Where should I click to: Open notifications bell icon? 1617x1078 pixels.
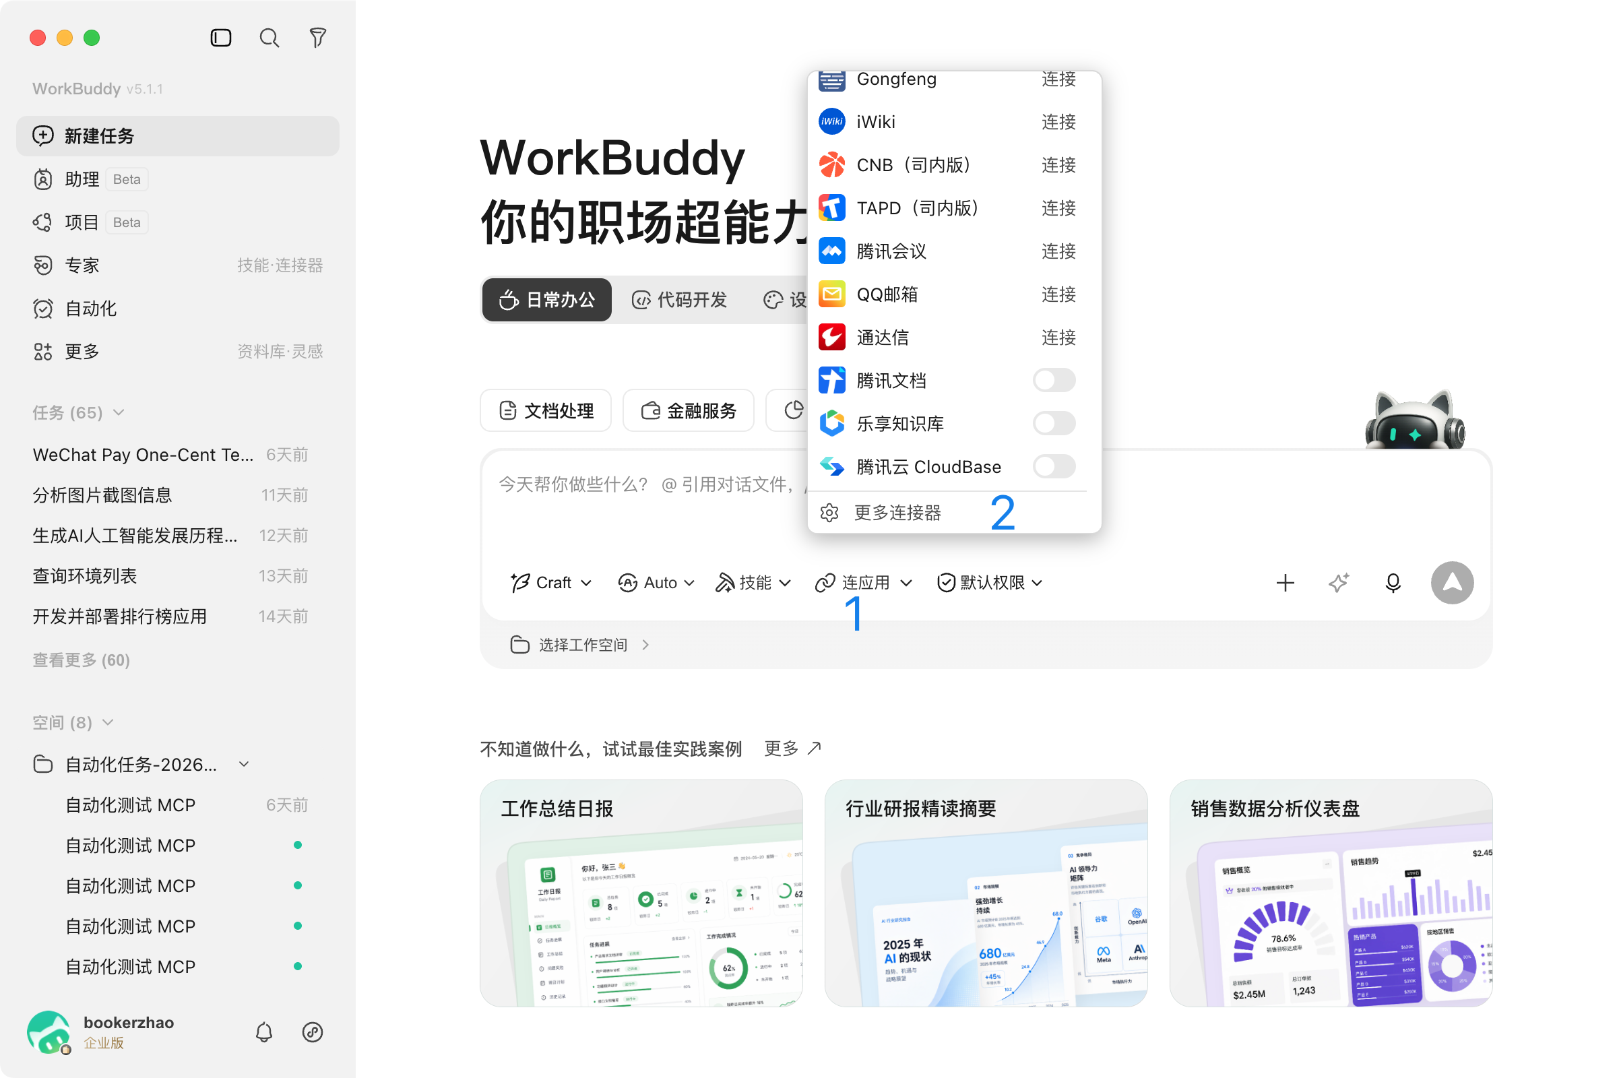click(x=264, y=1032)
